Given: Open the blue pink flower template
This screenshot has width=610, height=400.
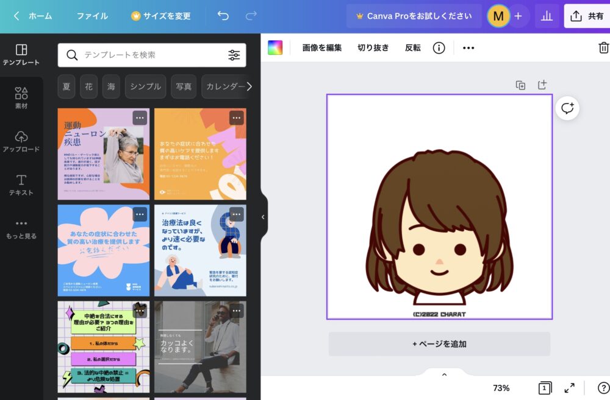Looking at the screenshot, I should pos(104,250).
